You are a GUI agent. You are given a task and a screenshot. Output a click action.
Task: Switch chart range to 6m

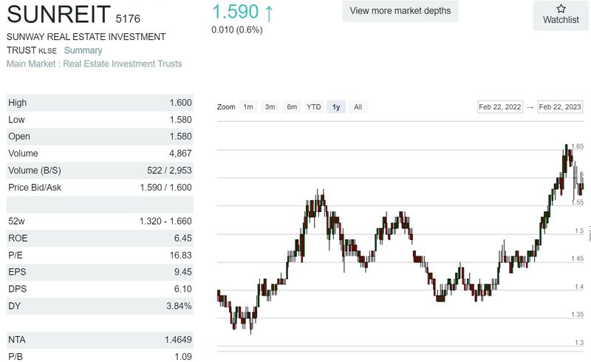[292, 107]
